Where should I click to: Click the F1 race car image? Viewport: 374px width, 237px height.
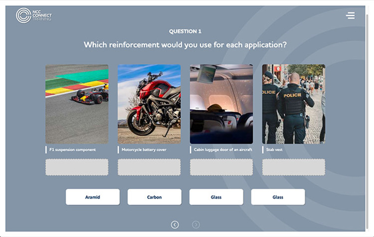tap(77, 104)
